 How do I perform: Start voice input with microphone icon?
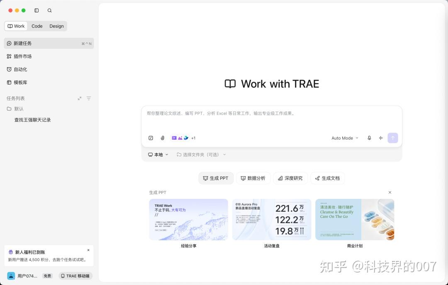(x=369, y=138)
